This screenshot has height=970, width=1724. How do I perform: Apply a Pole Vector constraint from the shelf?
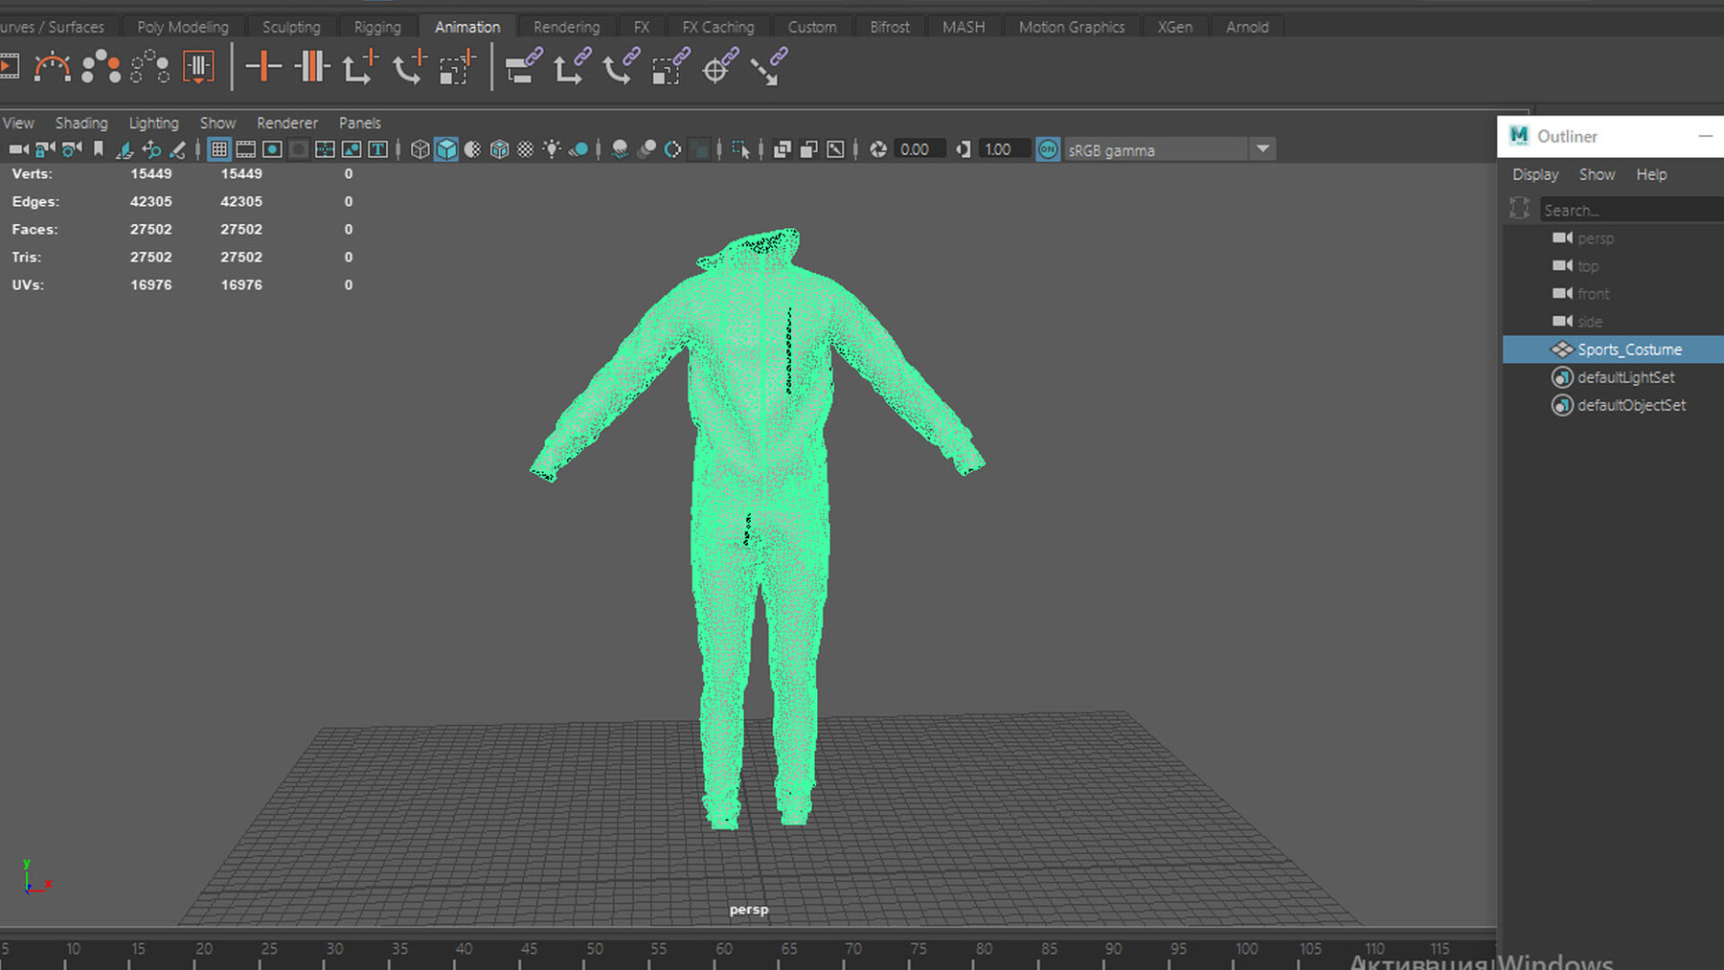(x=768, y=67)
